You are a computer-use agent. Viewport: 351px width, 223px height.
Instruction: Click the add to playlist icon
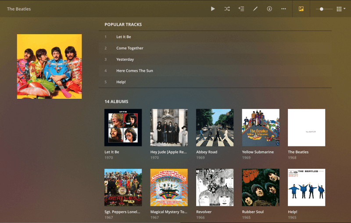[x=241, y=9]
